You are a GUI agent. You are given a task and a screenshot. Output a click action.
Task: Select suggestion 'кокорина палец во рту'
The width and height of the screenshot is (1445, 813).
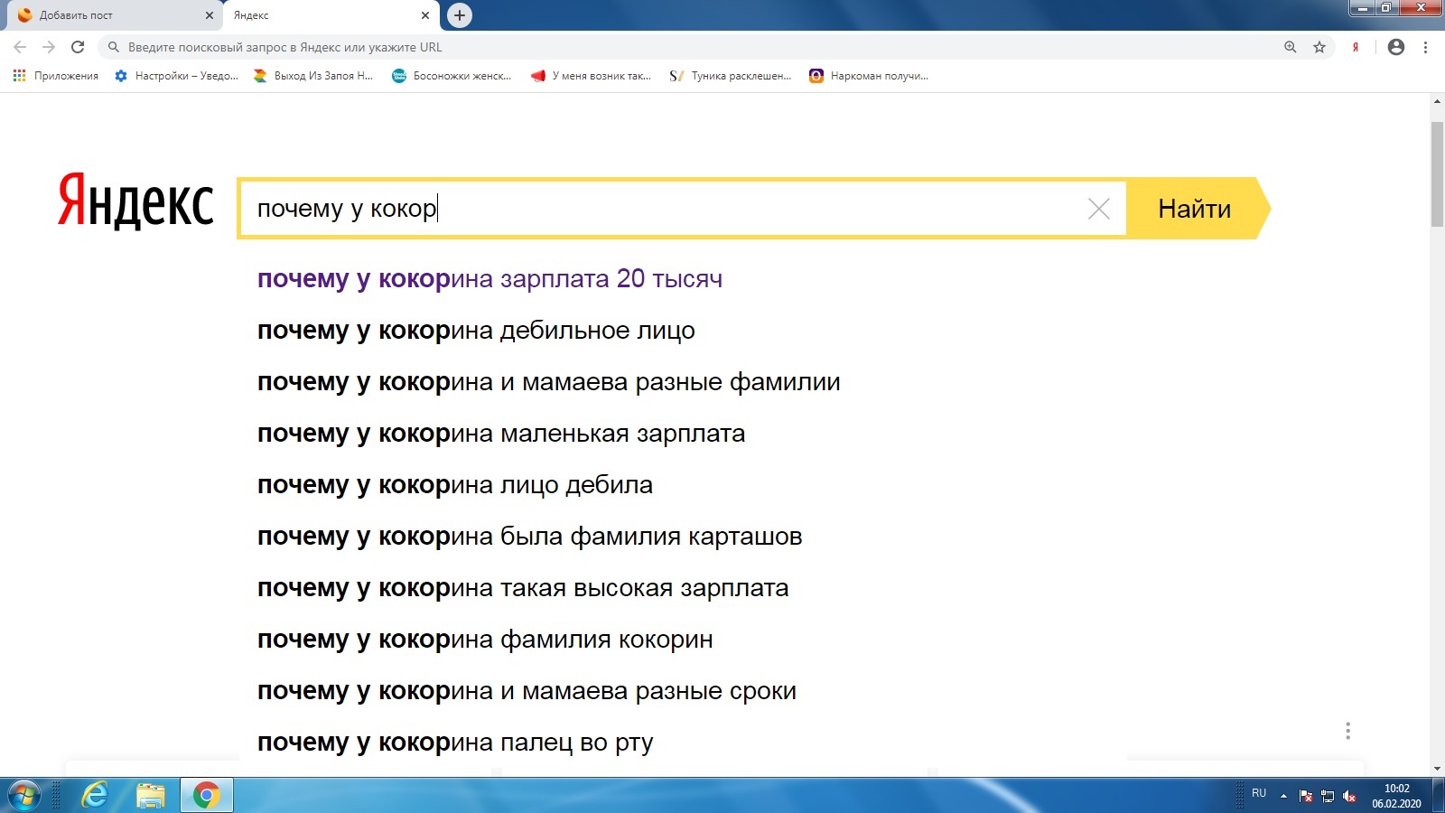coord(455,743)
